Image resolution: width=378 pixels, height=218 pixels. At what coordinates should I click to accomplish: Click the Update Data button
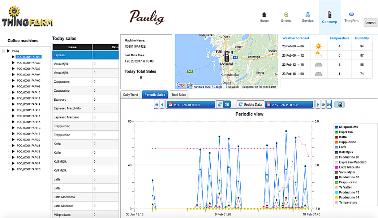pyautogui.click(x=250, y=105)
